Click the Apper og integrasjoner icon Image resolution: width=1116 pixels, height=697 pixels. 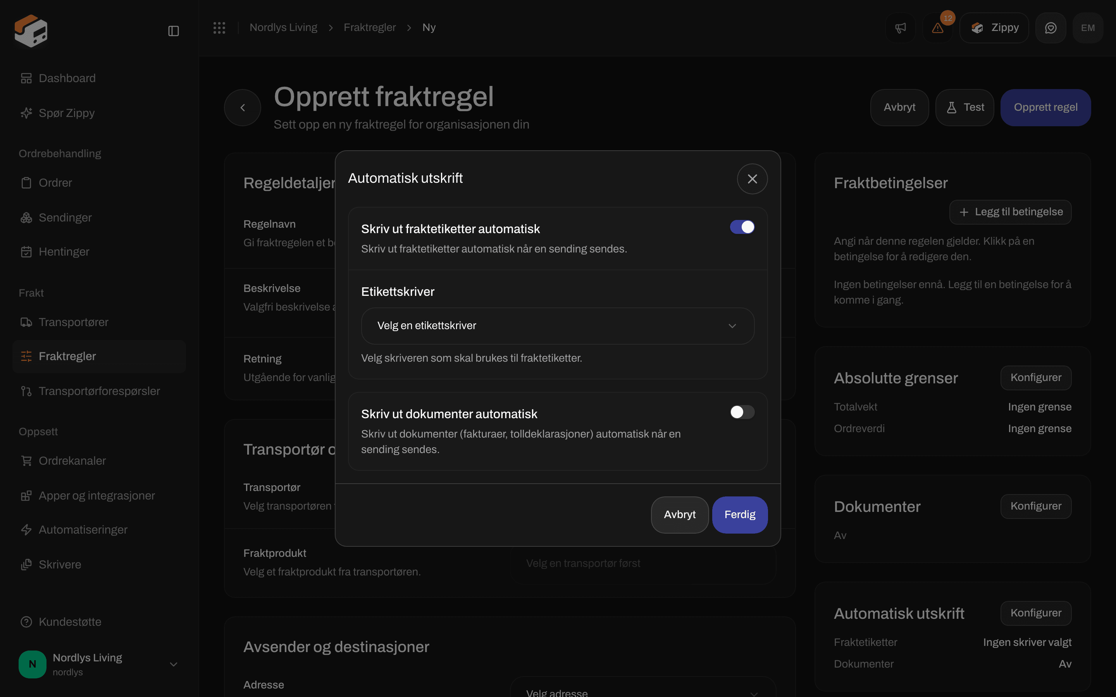[26, 496]
